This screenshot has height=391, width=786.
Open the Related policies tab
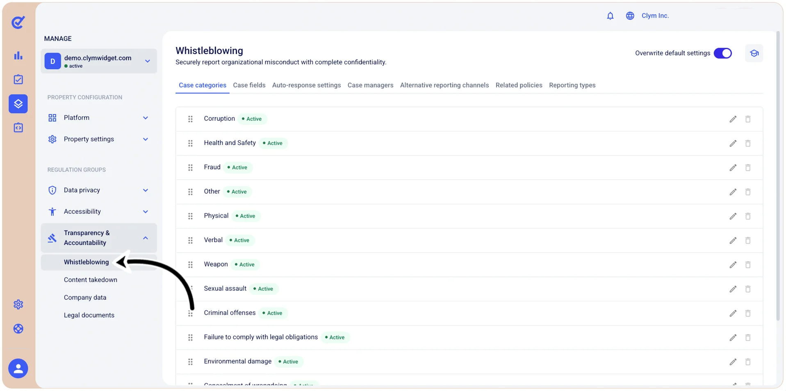(519, 85)
